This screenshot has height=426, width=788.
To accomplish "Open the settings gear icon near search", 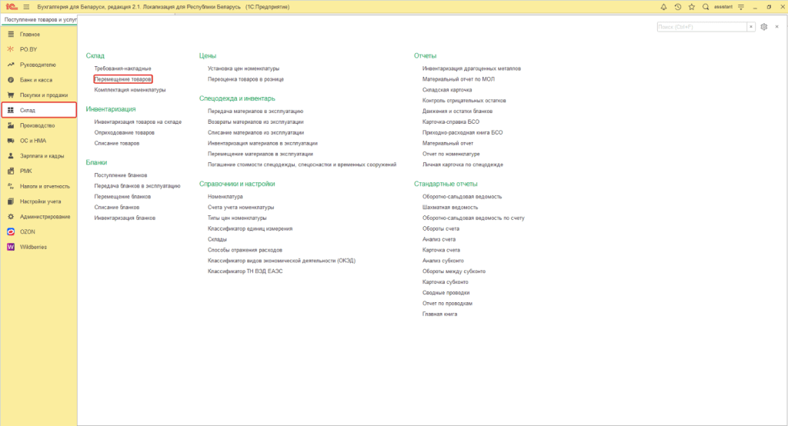I will click(x=764, y=27).
